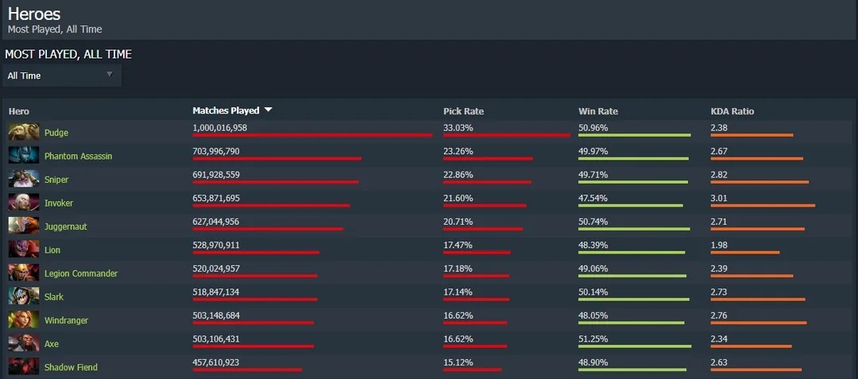Image resolution: width=858 pixels, height=379 pixels.
Task: Open the All Time period dropdown
Action: 61,75
